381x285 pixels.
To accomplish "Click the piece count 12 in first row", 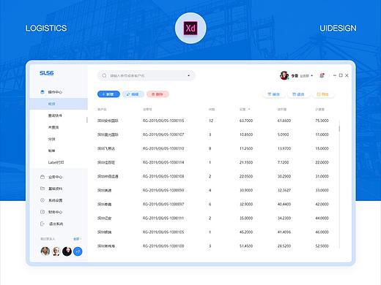I will coord(211,121).
